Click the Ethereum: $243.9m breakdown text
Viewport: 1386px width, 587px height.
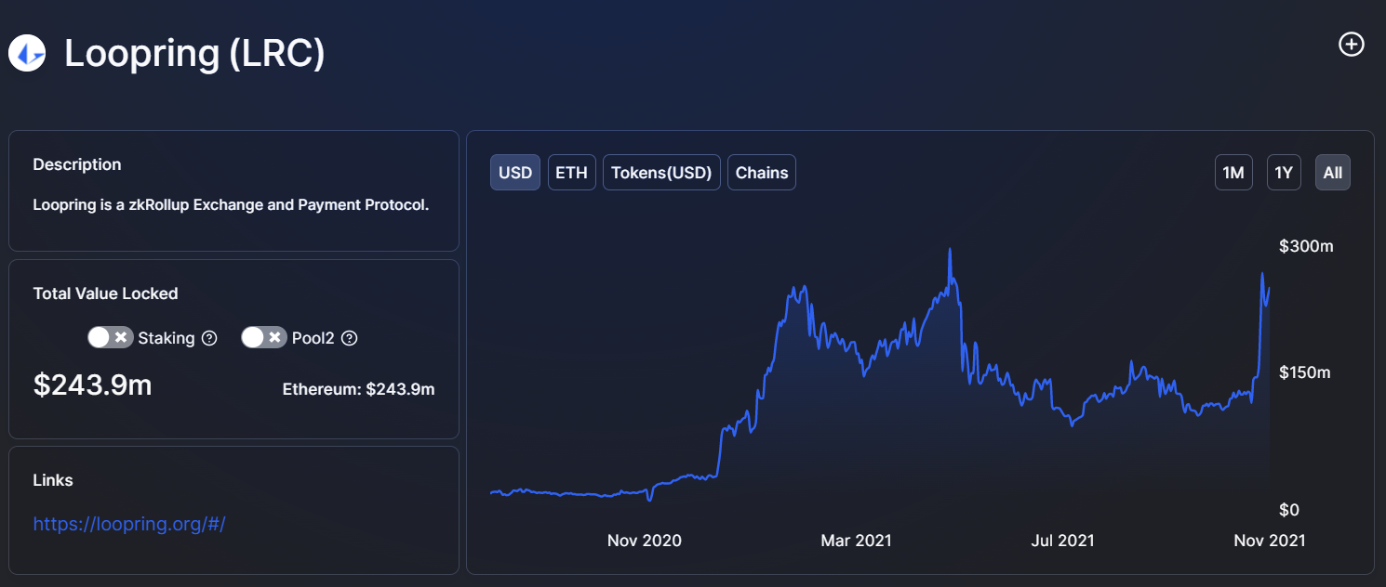(x=358, y=389)
